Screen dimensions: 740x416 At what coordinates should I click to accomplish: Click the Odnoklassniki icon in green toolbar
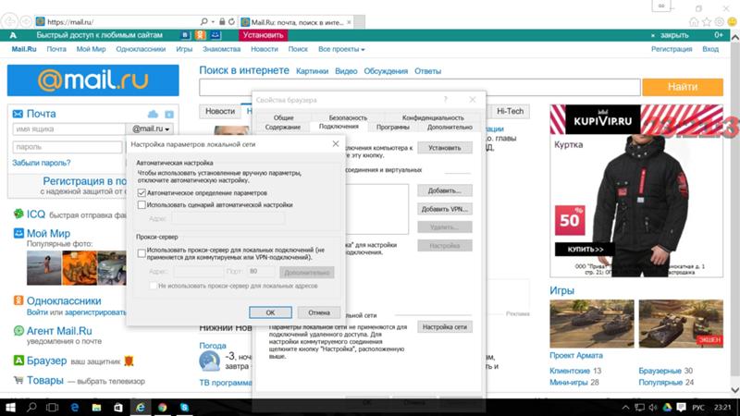click(x=201, y=35)
